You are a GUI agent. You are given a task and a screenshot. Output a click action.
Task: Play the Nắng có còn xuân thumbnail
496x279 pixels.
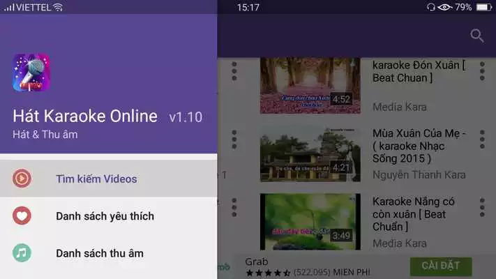click(x=310, y=222)
